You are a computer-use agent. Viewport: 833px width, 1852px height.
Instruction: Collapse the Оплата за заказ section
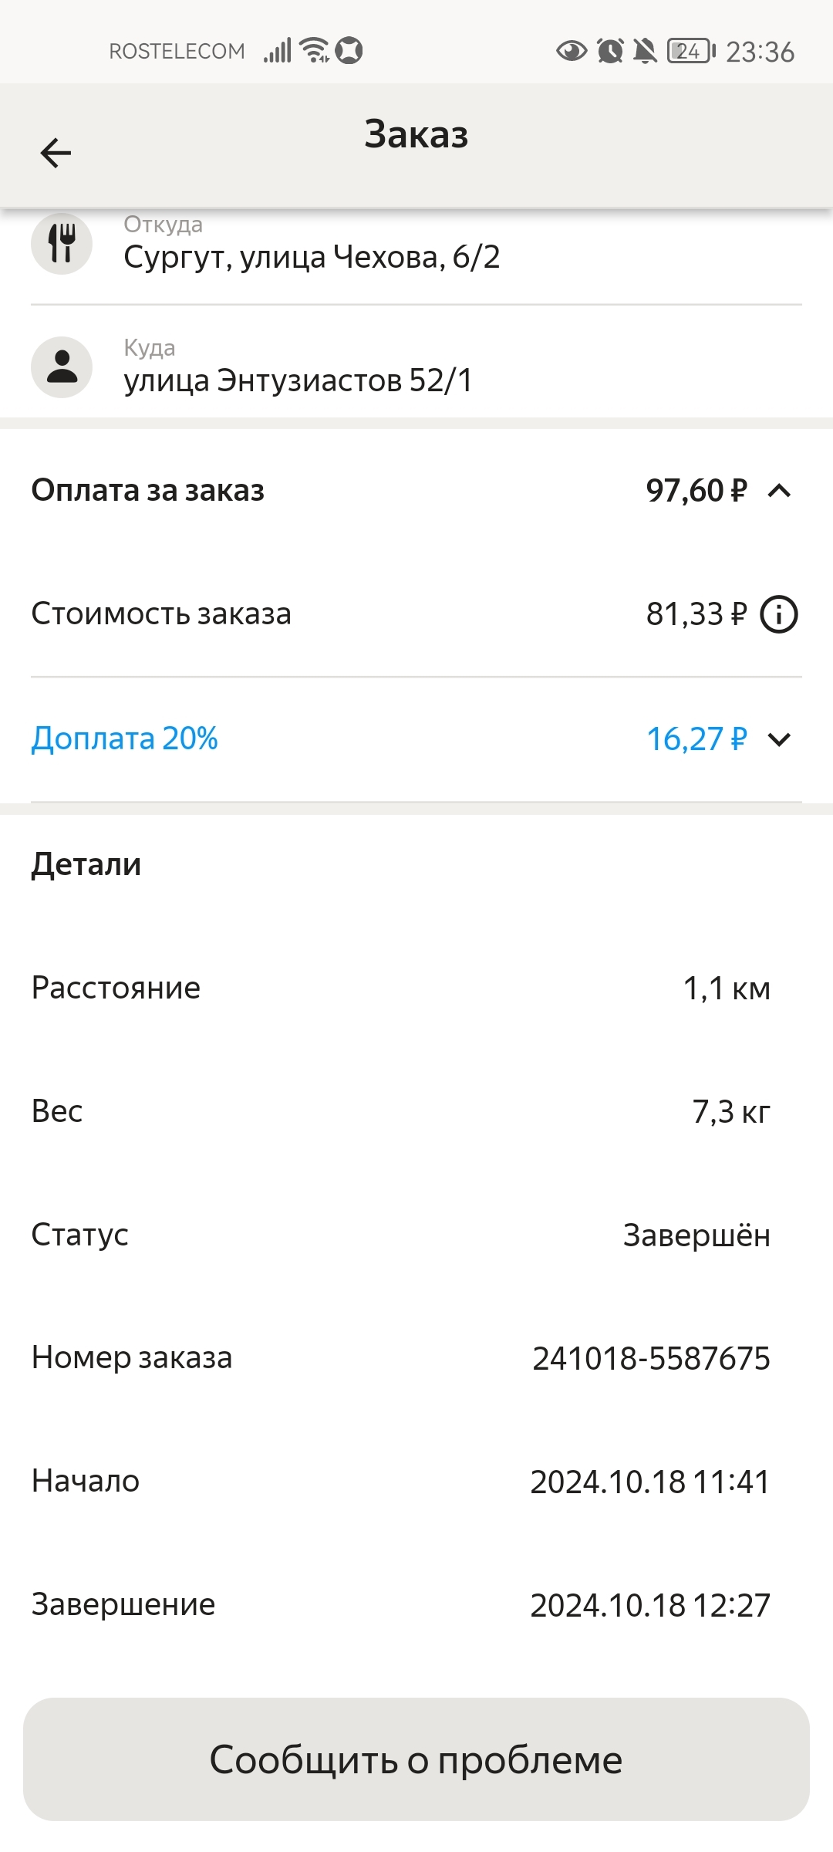780,491
